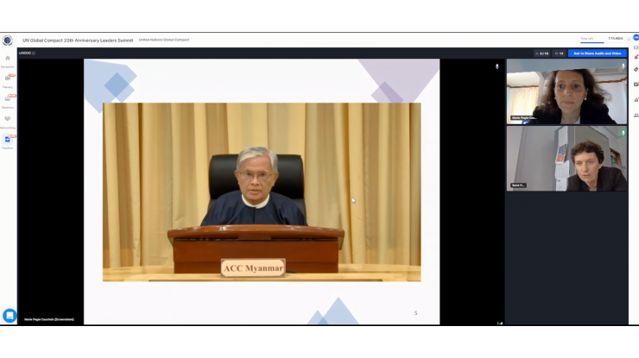Screen dimensions: 639x358
Task: Click the UN Global Compact 20th Anniversary title
Action: [x=78, y=41]
